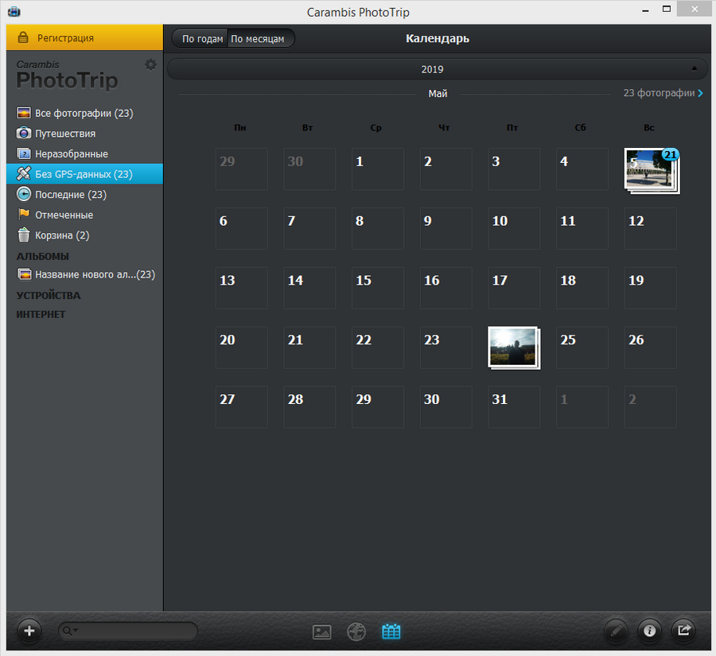The image size is (716, 656).
Task: Click the search magnifier dropdown icon
Action: point(70,631)
